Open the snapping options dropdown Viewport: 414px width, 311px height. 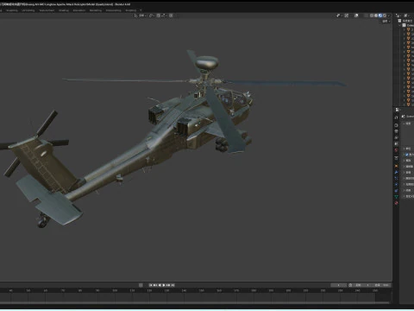(x=163, y=16)
